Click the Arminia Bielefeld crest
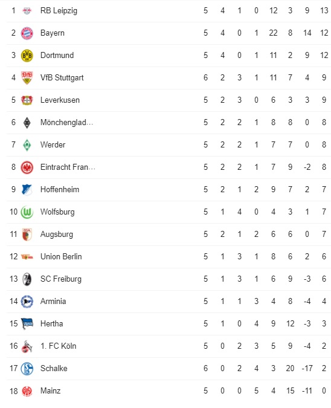The height and width of the screenshot is (408, 331). click(x=27, y=302)
